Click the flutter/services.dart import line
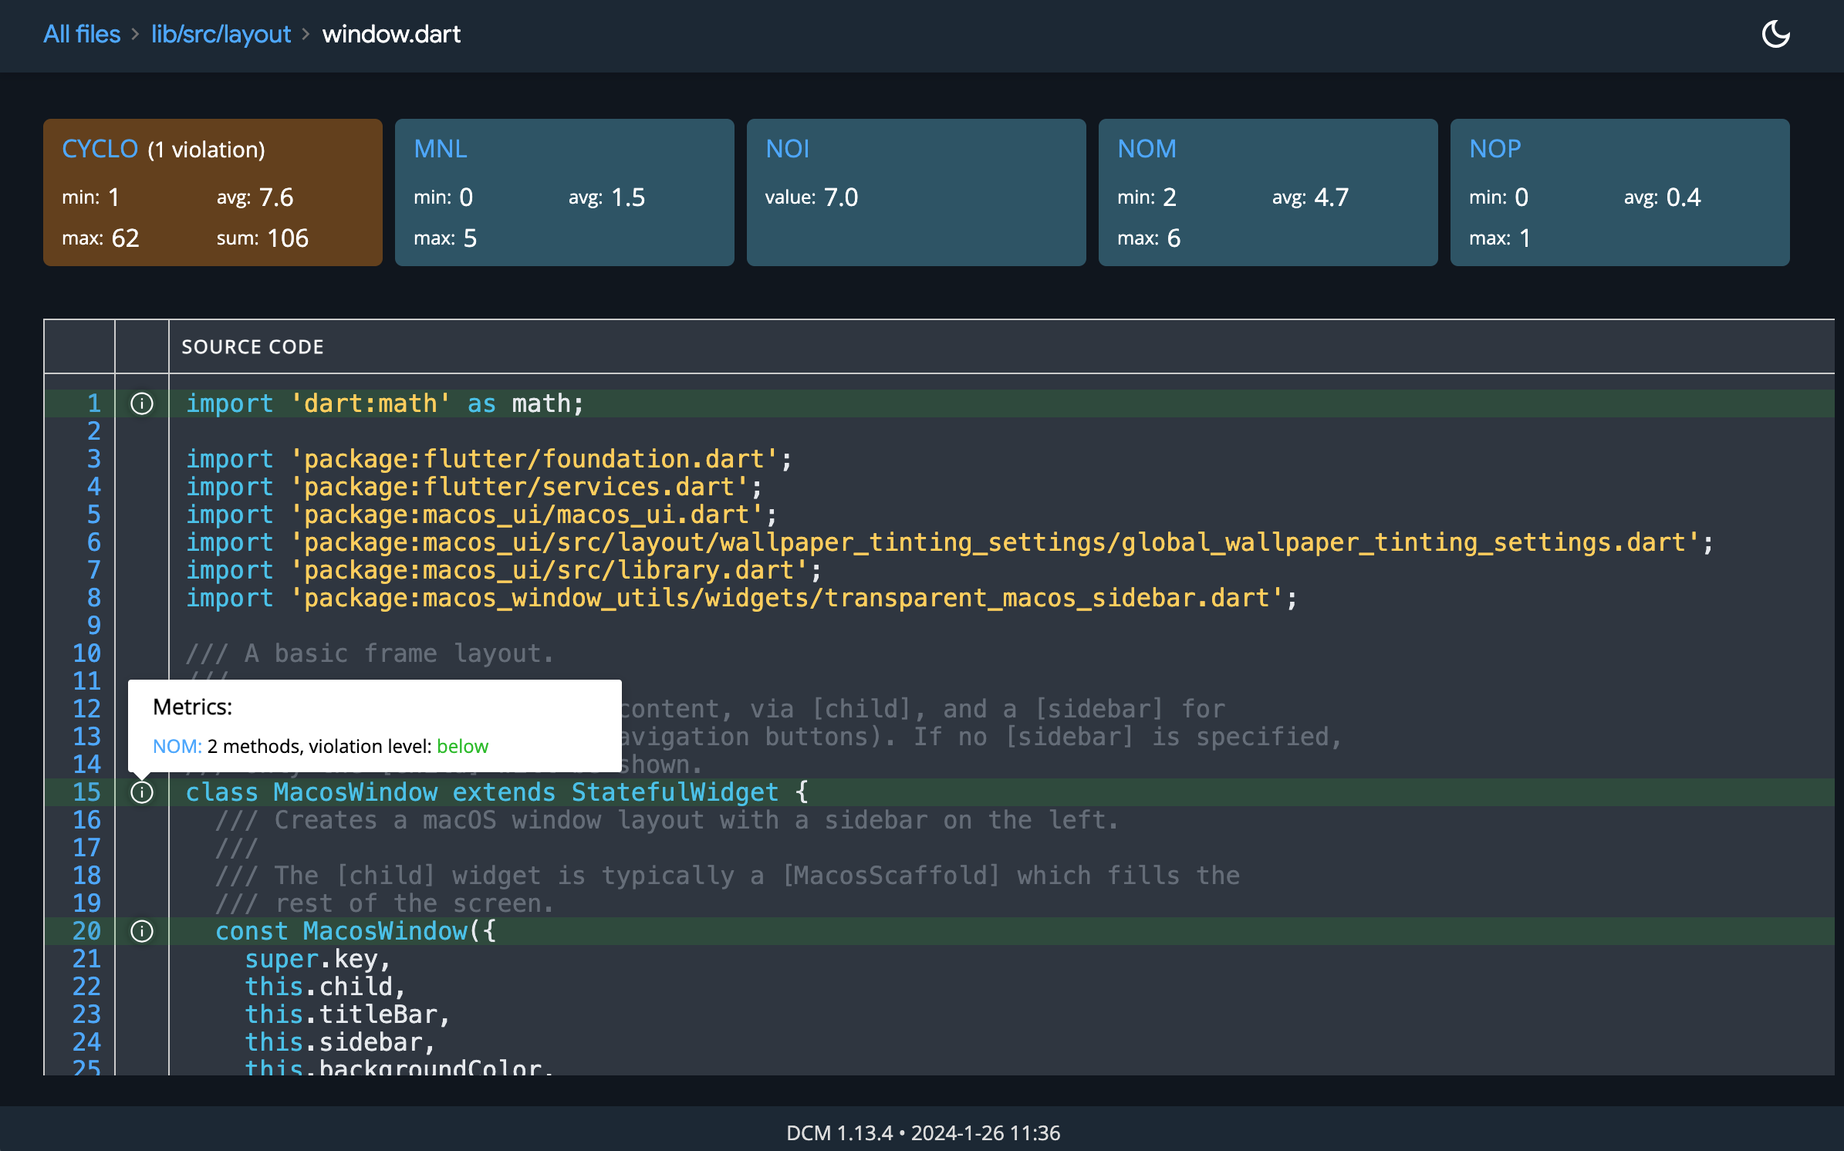Screen dimensions: 1844x1151 [x=475, y=487]
